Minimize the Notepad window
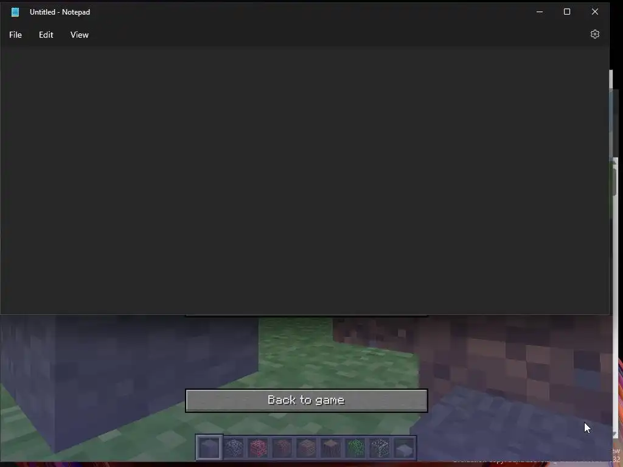 coord(540,12)
